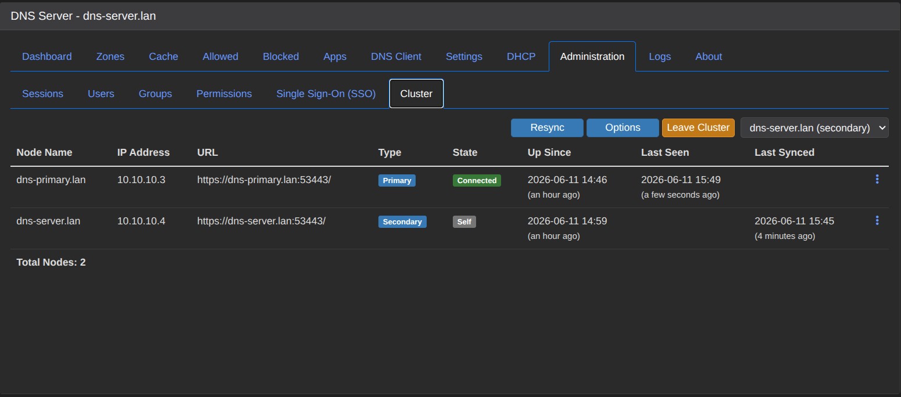Image resolution: width=901 pixels, height=397 pixels.
Task: Click the '(a few seconds ago)' text
Action: [680, 195]
